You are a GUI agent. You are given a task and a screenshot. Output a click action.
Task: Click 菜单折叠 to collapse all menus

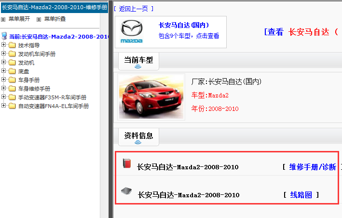click(x=55, y=19)
